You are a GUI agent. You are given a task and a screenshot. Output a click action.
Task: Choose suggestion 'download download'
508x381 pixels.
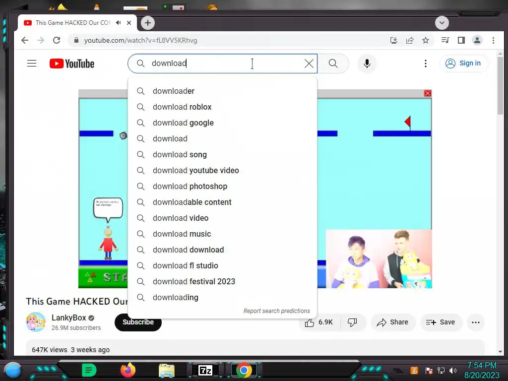[x=222, y=250]
